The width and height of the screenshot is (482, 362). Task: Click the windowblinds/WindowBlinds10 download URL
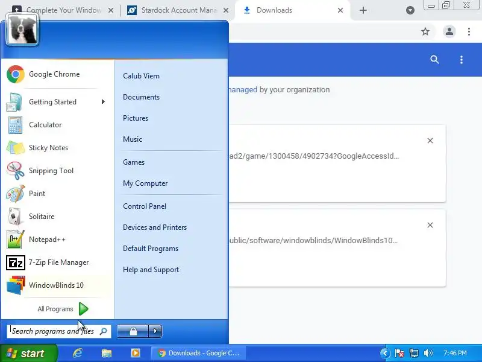pos(313,240)
